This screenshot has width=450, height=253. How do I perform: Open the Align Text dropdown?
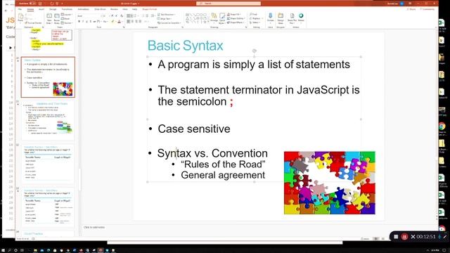[164, 19]
